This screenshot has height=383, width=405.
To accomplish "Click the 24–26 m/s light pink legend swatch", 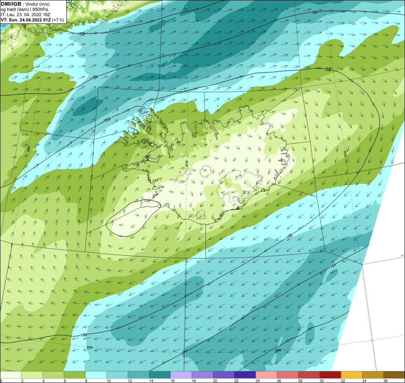I will click(x=266, y=375).
